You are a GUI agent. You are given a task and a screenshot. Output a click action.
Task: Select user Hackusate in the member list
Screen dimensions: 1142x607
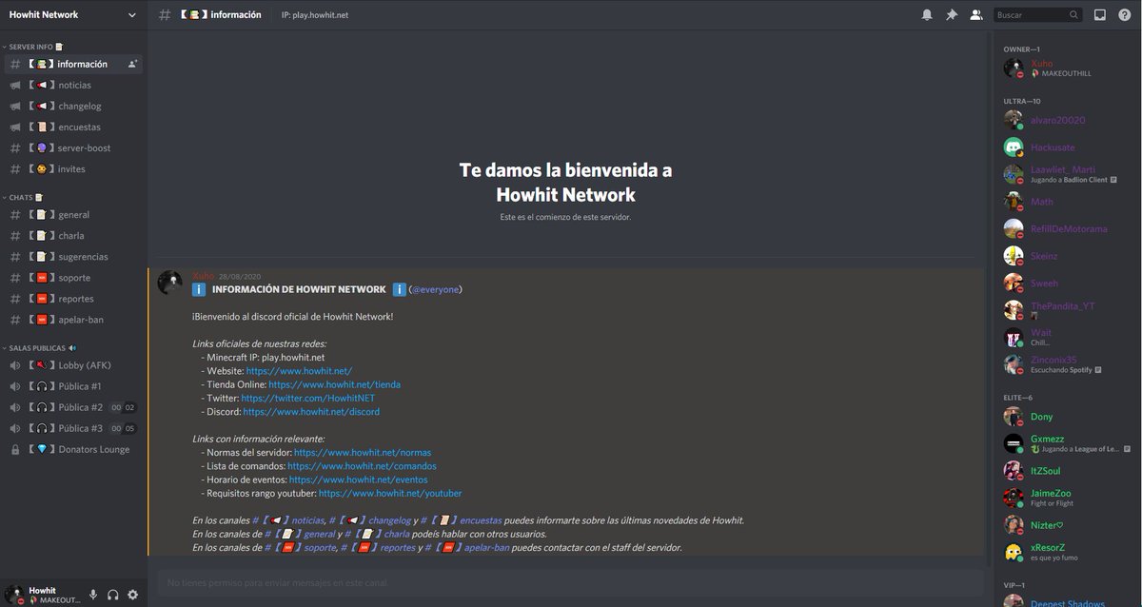pyautogui.click(x=1055, y=147)
